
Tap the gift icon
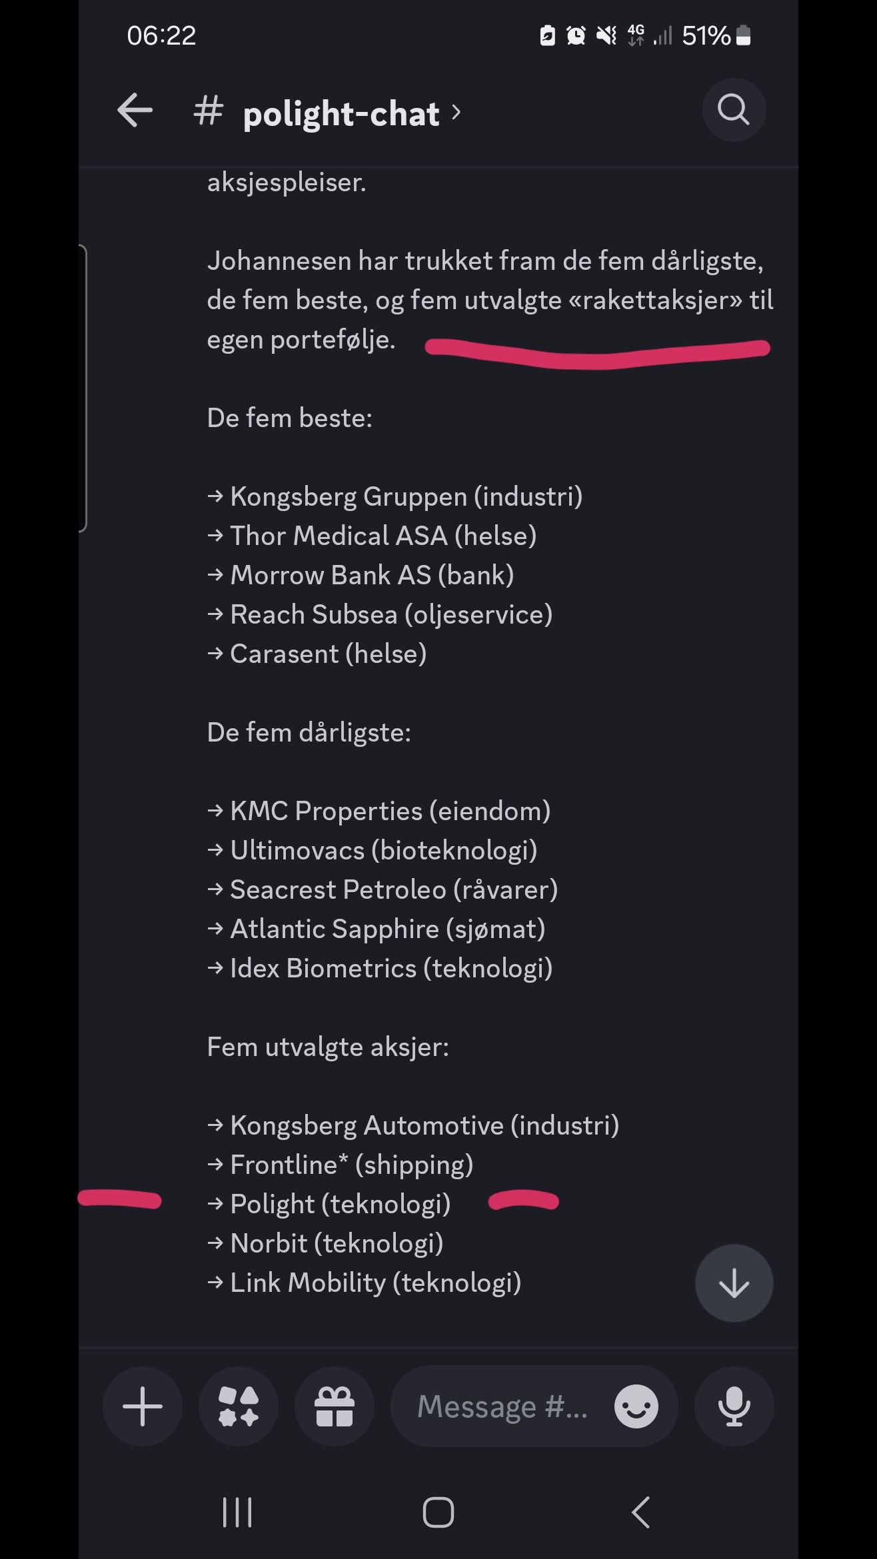click(335, 1406)
